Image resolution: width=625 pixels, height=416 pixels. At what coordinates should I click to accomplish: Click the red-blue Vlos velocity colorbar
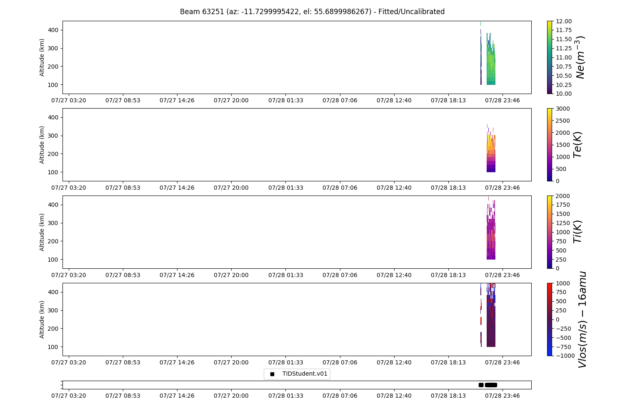[550, 319]
